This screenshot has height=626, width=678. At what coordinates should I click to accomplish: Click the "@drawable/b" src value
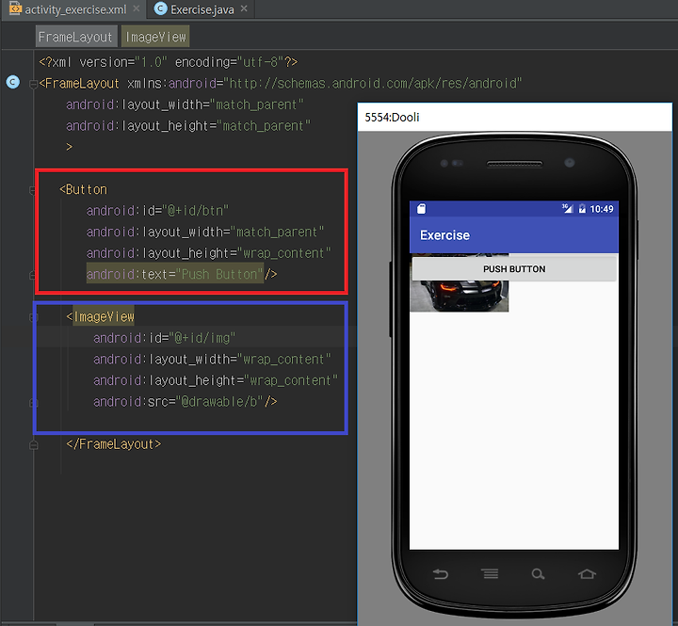pyautogui.click(x=219, y=401)
